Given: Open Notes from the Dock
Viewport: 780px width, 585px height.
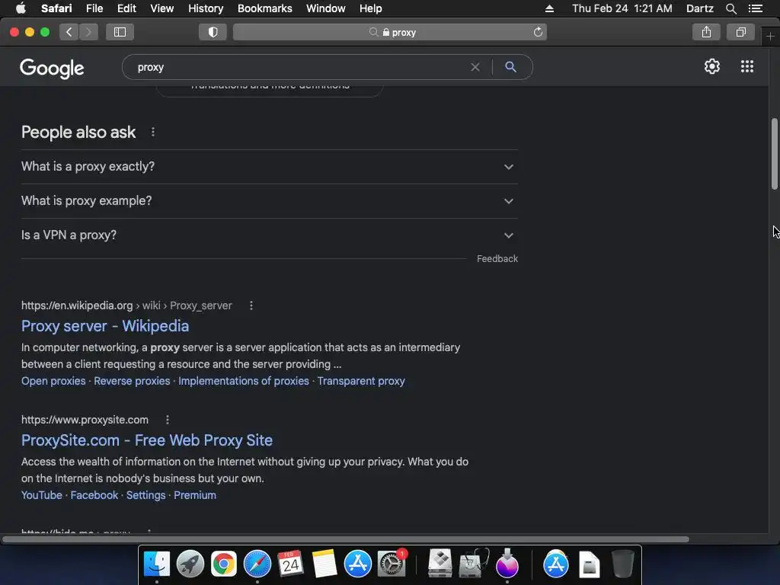Looking at the screenshot, I should point(324,564).
